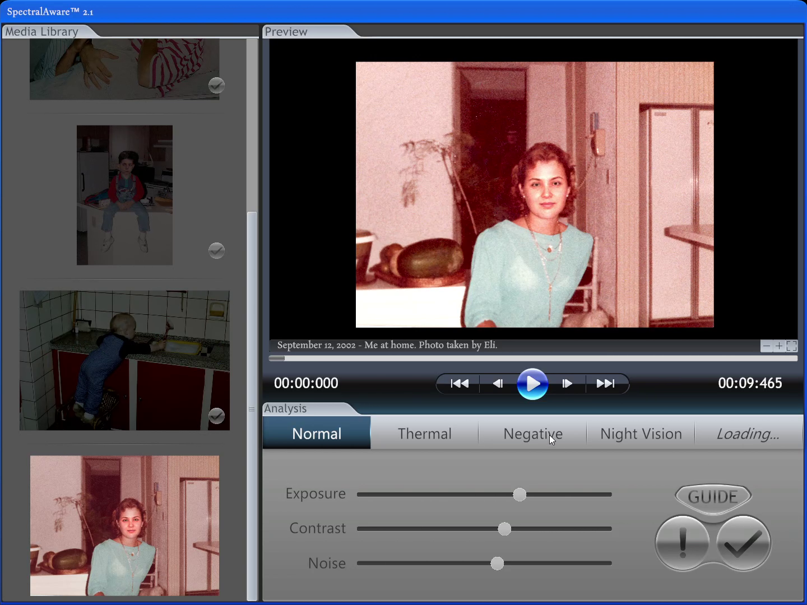Click the Media Library panel header
Viewport: 807px width, 605px height.
(42, 32)
